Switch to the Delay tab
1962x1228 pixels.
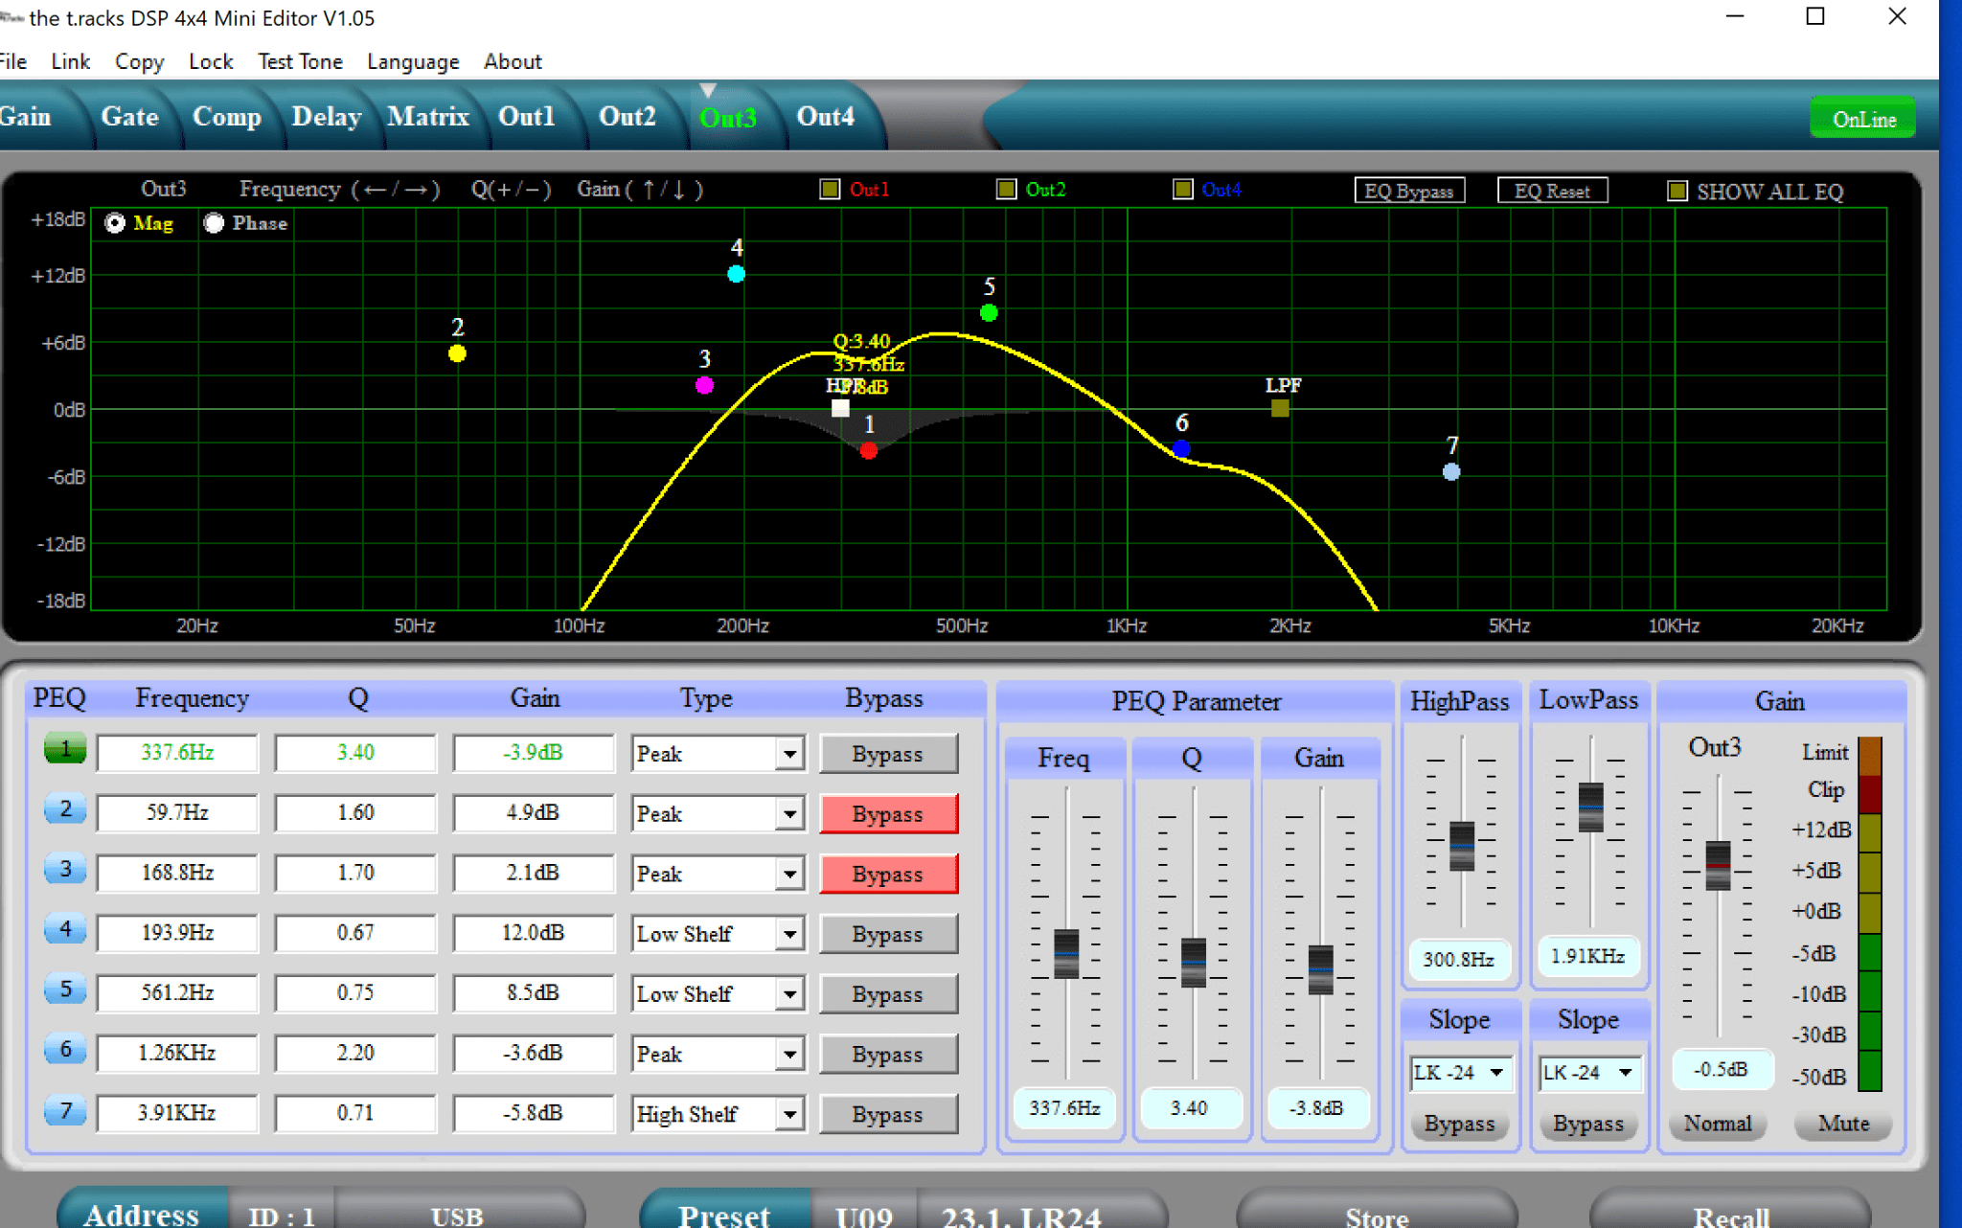pyautogui.click(x=327, y=116)
